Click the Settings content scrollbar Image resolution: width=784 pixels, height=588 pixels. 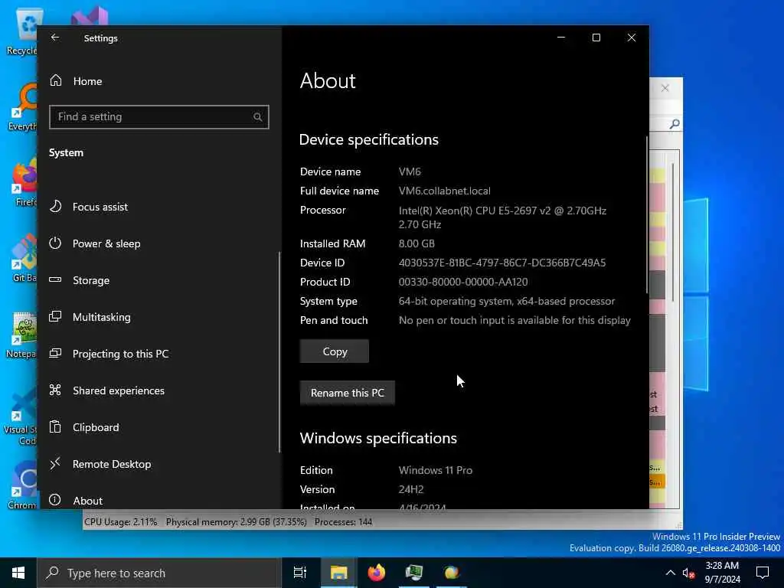click(647, 215)
